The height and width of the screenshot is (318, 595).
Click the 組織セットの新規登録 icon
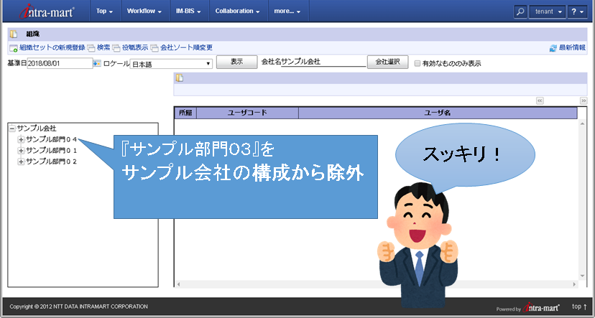tap(14, 48)
